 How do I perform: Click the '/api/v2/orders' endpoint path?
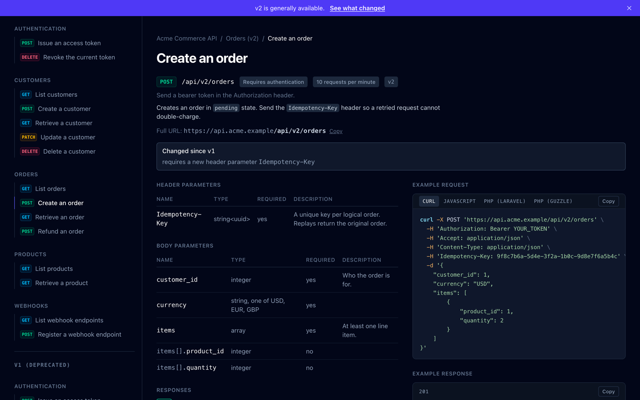click(208, 82)
